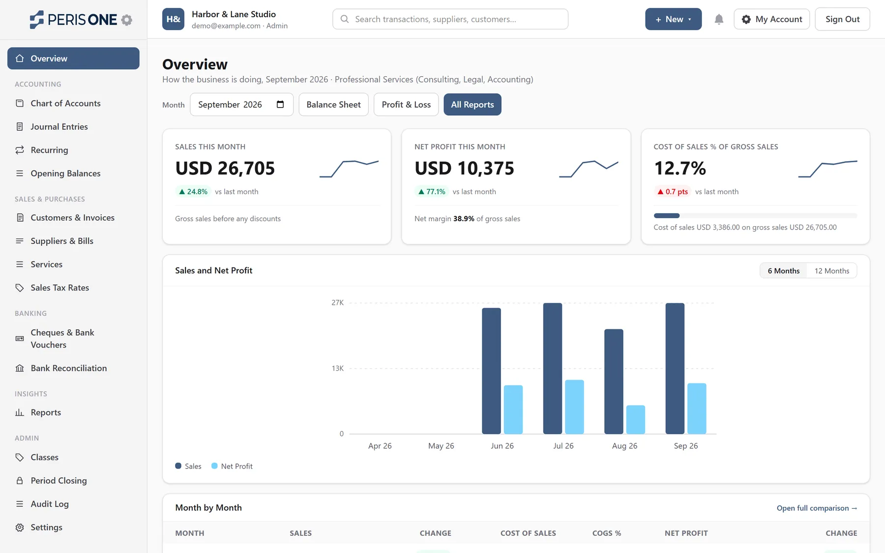Click the Journal Entries sidebar icon
This screenshot has height=553, width=885.
coord(20,126)
